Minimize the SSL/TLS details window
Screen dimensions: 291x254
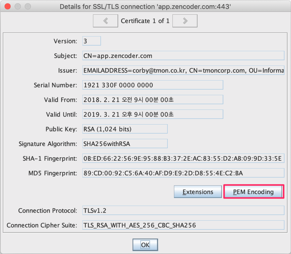pos(18,6)
